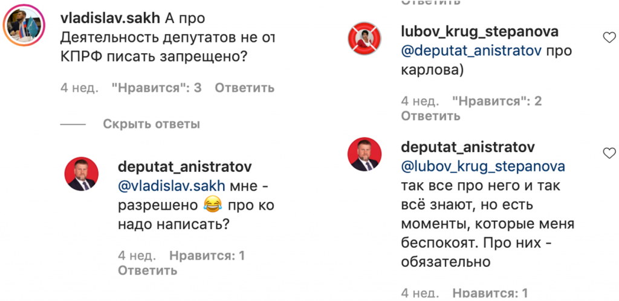The image size is (619, 301).
Task: Click deputat_anistratov username in the left reply
Action: [185, 166]
